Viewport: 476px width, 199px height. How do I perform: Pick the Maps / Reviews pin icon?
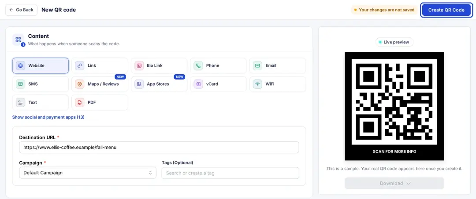[79, 84]
